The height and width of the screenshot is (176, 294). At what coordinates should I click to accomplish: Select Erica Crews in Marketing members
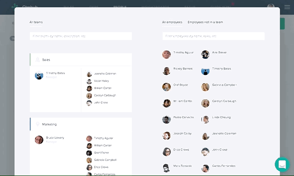click(x=97, y=167)
